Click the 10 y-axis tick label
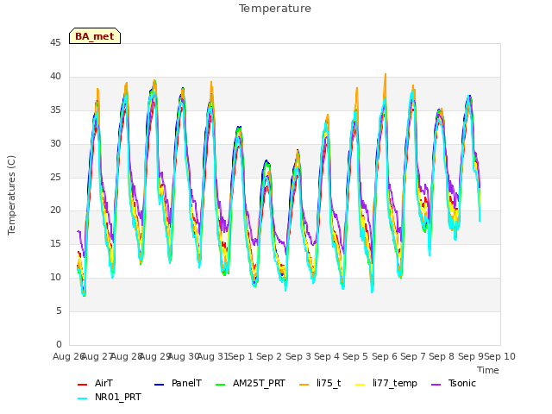Screen dimensions: 552x414 pos(55,277)
